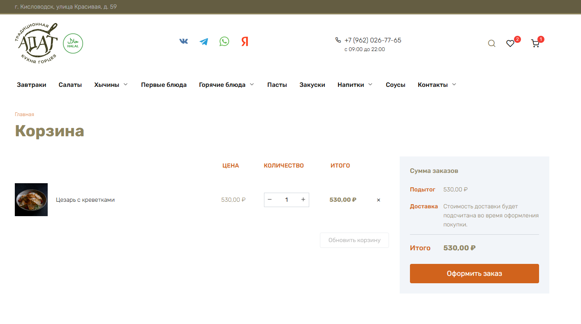The height and width of the screenshot is (324, 581).
Task: Open the Telegram channel icon
Action: click(204, 42)
